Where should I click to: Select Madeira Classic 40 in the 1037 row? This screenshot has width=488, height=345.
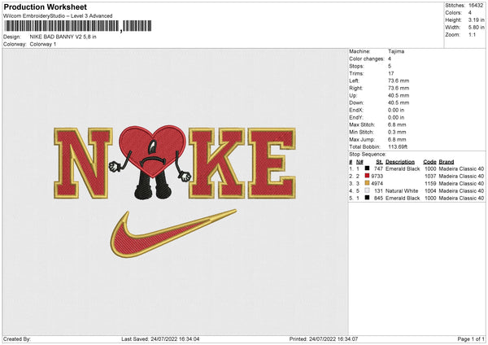coord(461,176)
